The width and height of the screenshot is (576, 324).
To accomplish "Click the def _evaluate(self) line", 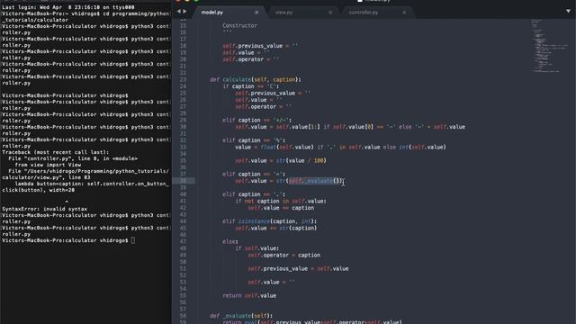I will 241,316.
